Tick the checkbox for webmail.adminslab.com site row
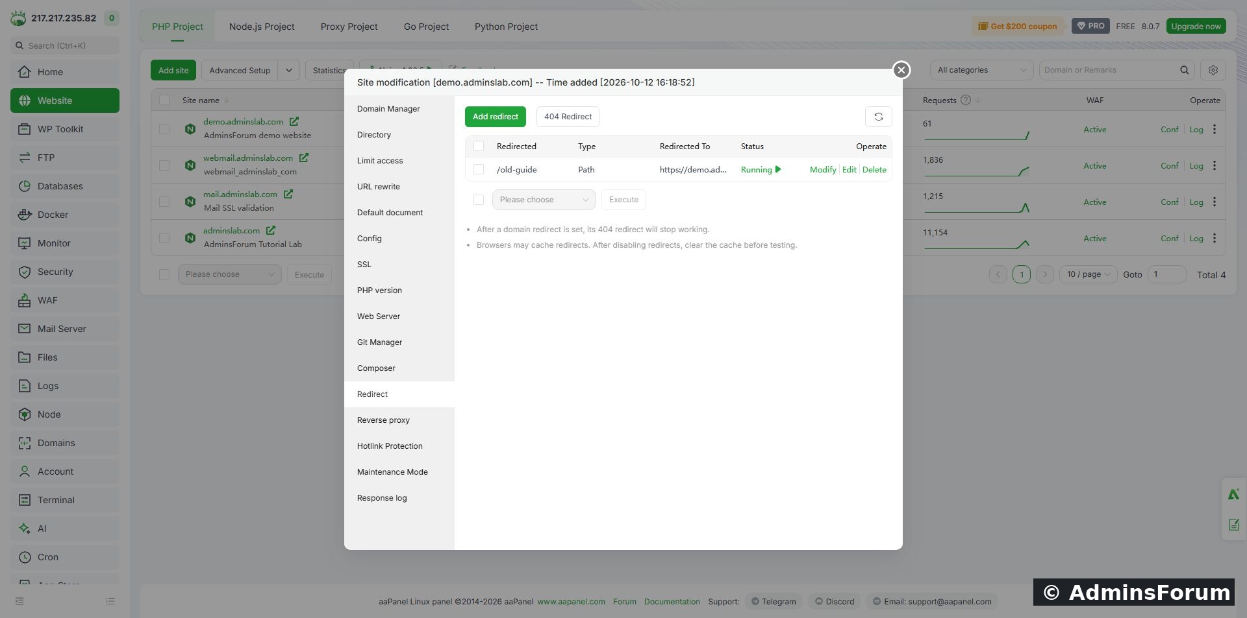 click(x=164, y=165)
